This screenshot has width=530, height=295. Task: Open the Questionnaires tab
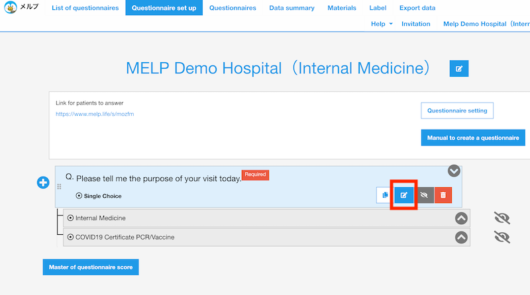coord(233,8)
